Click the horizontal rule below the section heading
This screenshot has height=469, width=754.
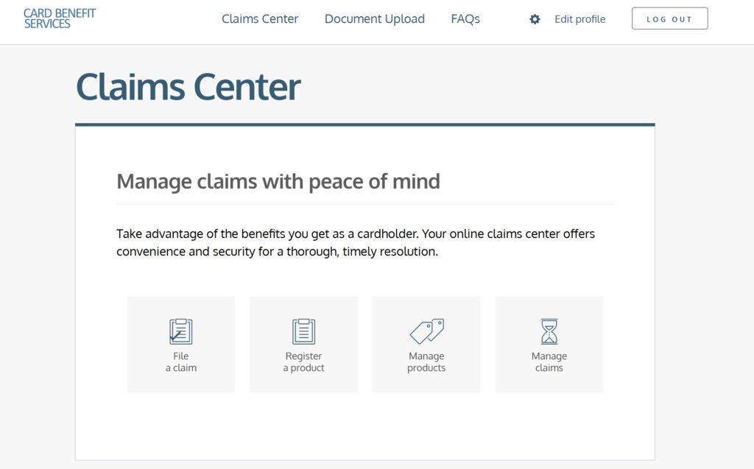click(364, 204)
